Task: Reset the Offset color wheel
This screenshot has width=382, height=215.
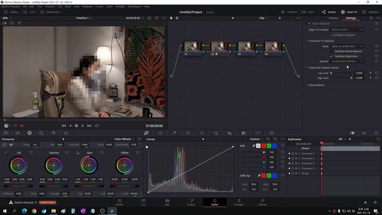Action: point(137,153)
